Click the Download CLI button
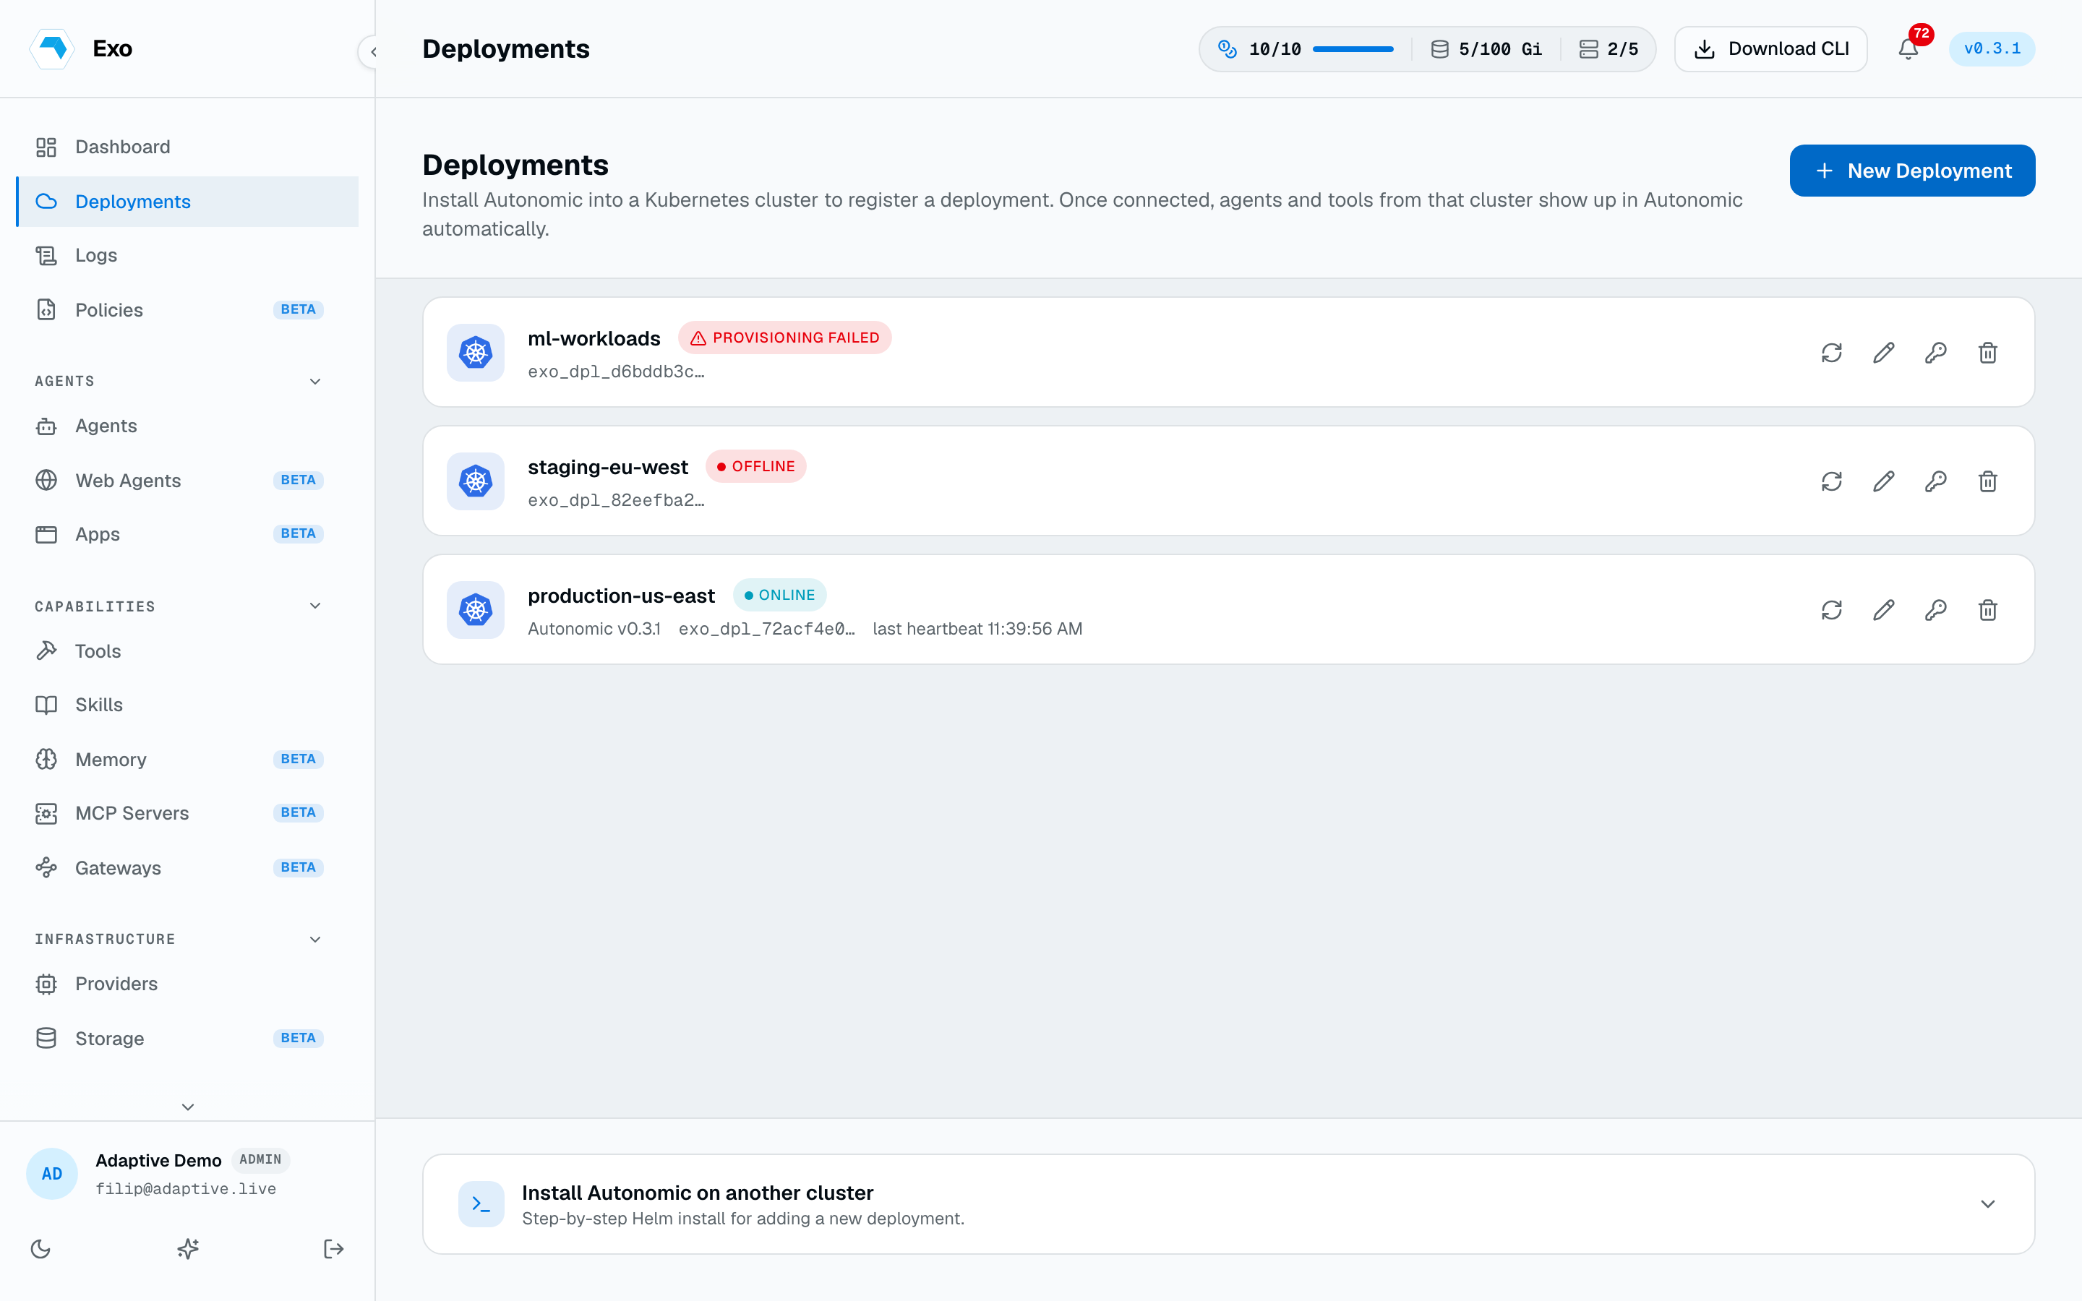Screen dimensions: 2082x1301 tap(1770, 49)
